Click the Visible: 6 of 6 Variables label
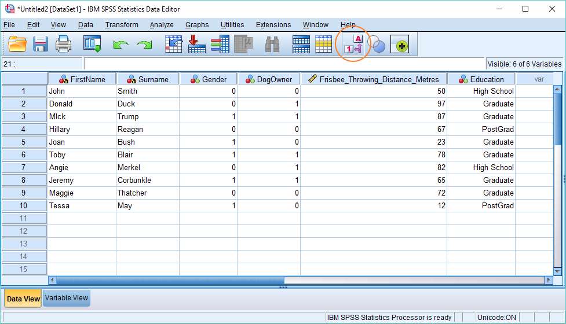566x324 pixels. tap(524, 64)
